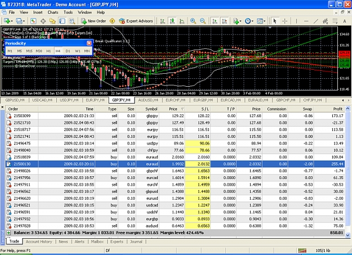Zoom out on the chart

pos(203,21)
